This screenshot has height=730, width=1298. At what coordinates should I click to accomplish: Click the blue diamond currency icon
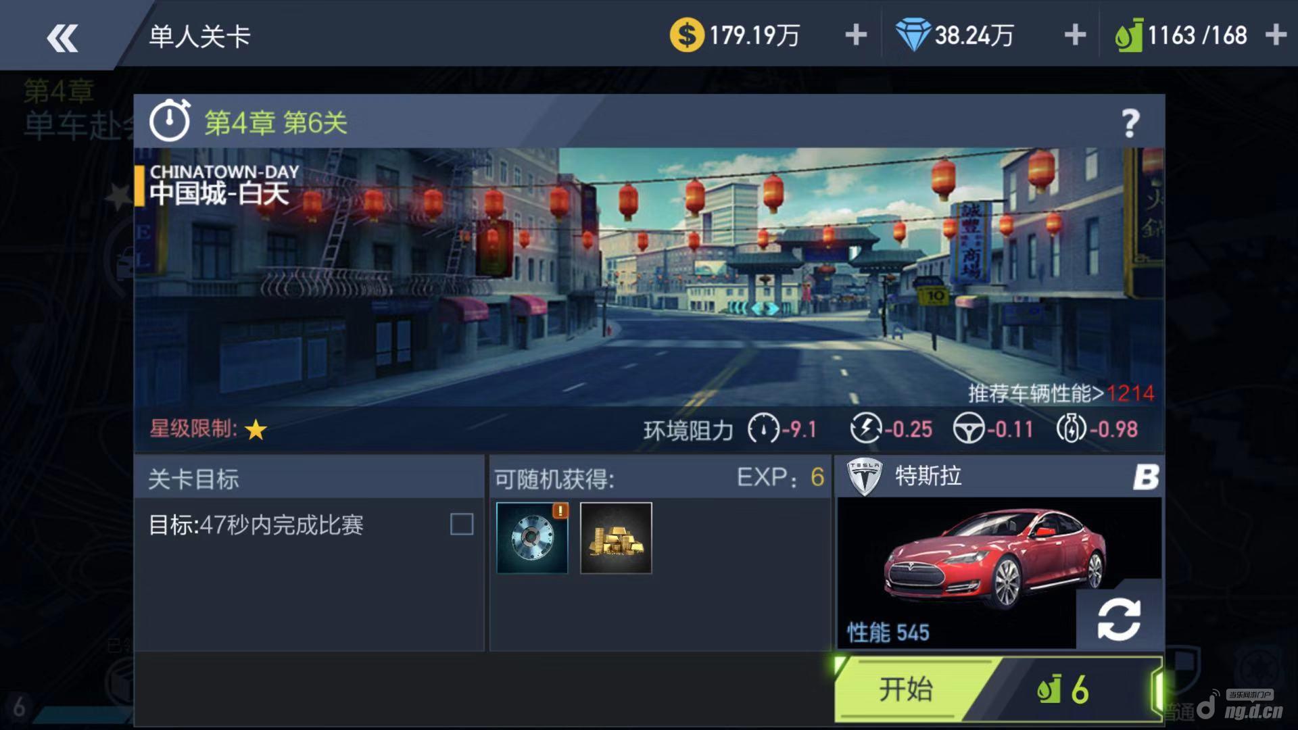913,35
